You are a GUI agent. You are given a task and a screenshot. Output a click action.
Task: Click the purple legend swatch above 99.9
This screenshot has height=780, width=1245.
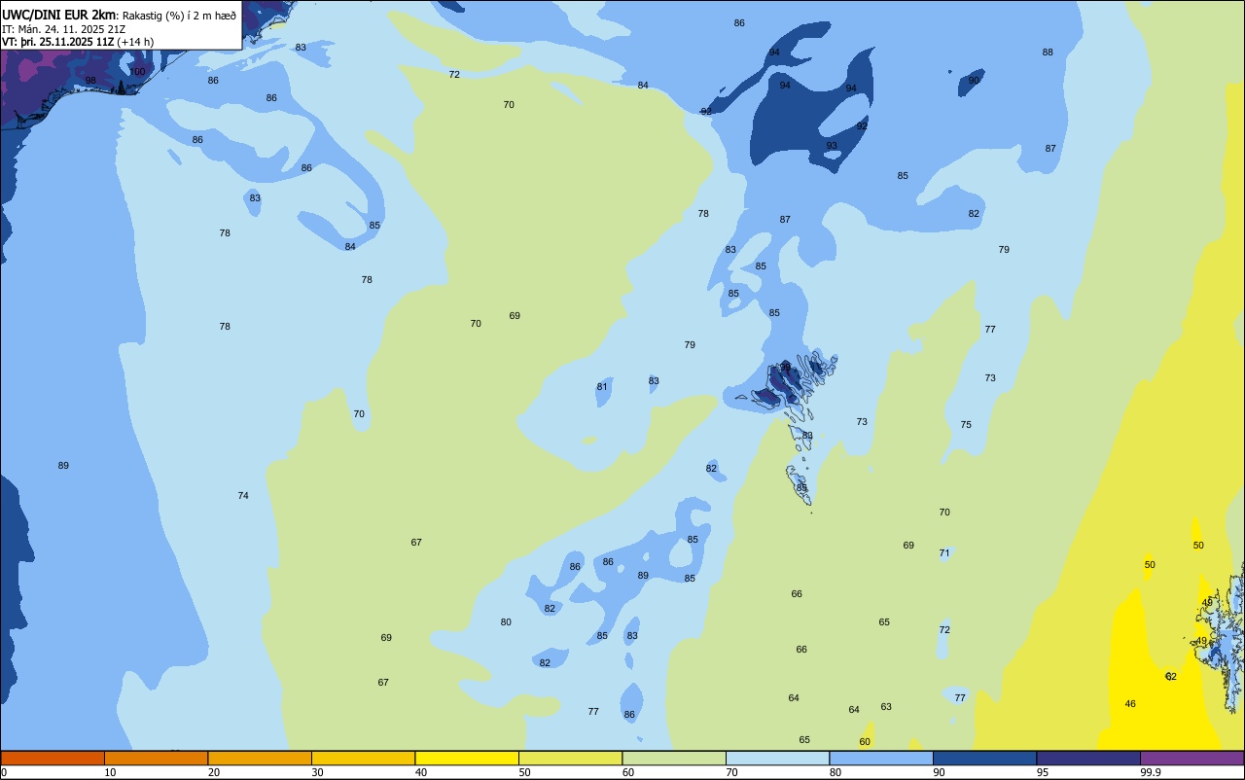[1192, 758]
